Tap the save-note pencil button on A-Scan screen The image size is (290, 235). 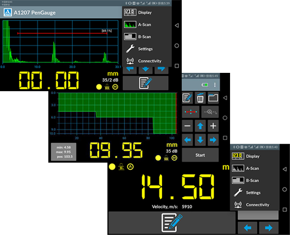coord(145,83)
